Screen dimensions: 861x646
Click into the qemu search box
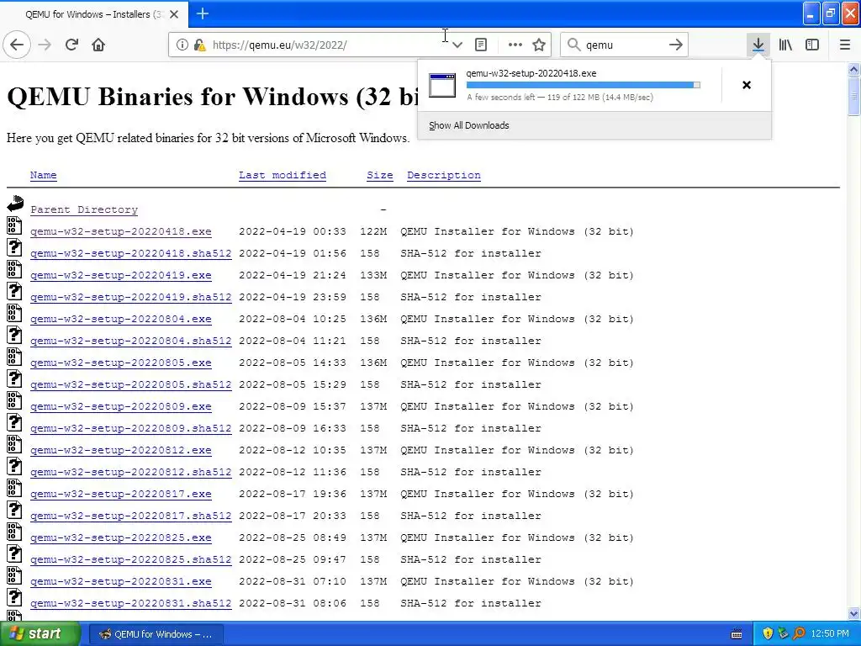pos(623,45)
